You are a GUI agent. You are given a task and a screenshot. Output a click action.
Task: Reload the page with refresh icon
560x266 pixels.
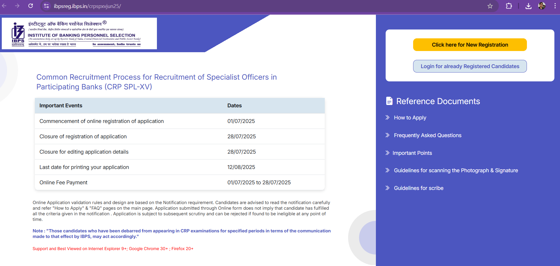pyautogui.click(x=30, y=6)
